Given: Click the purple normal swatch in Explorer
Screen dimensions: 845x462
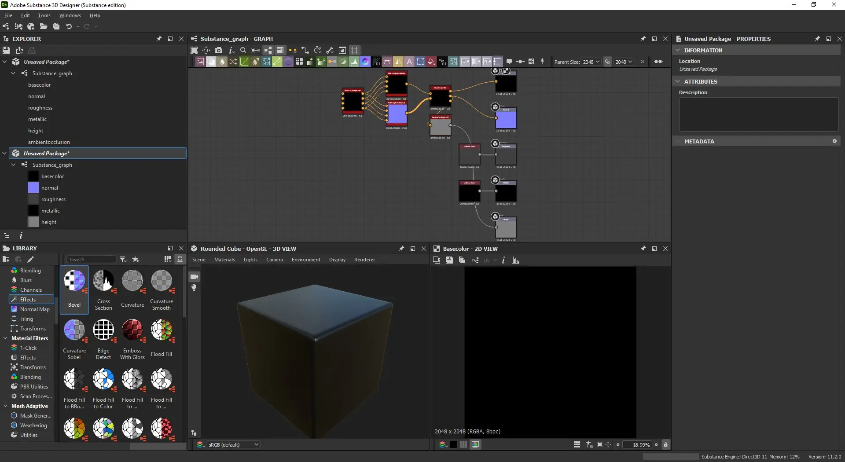Looking at the screenshot, I should tap(33, 188).
